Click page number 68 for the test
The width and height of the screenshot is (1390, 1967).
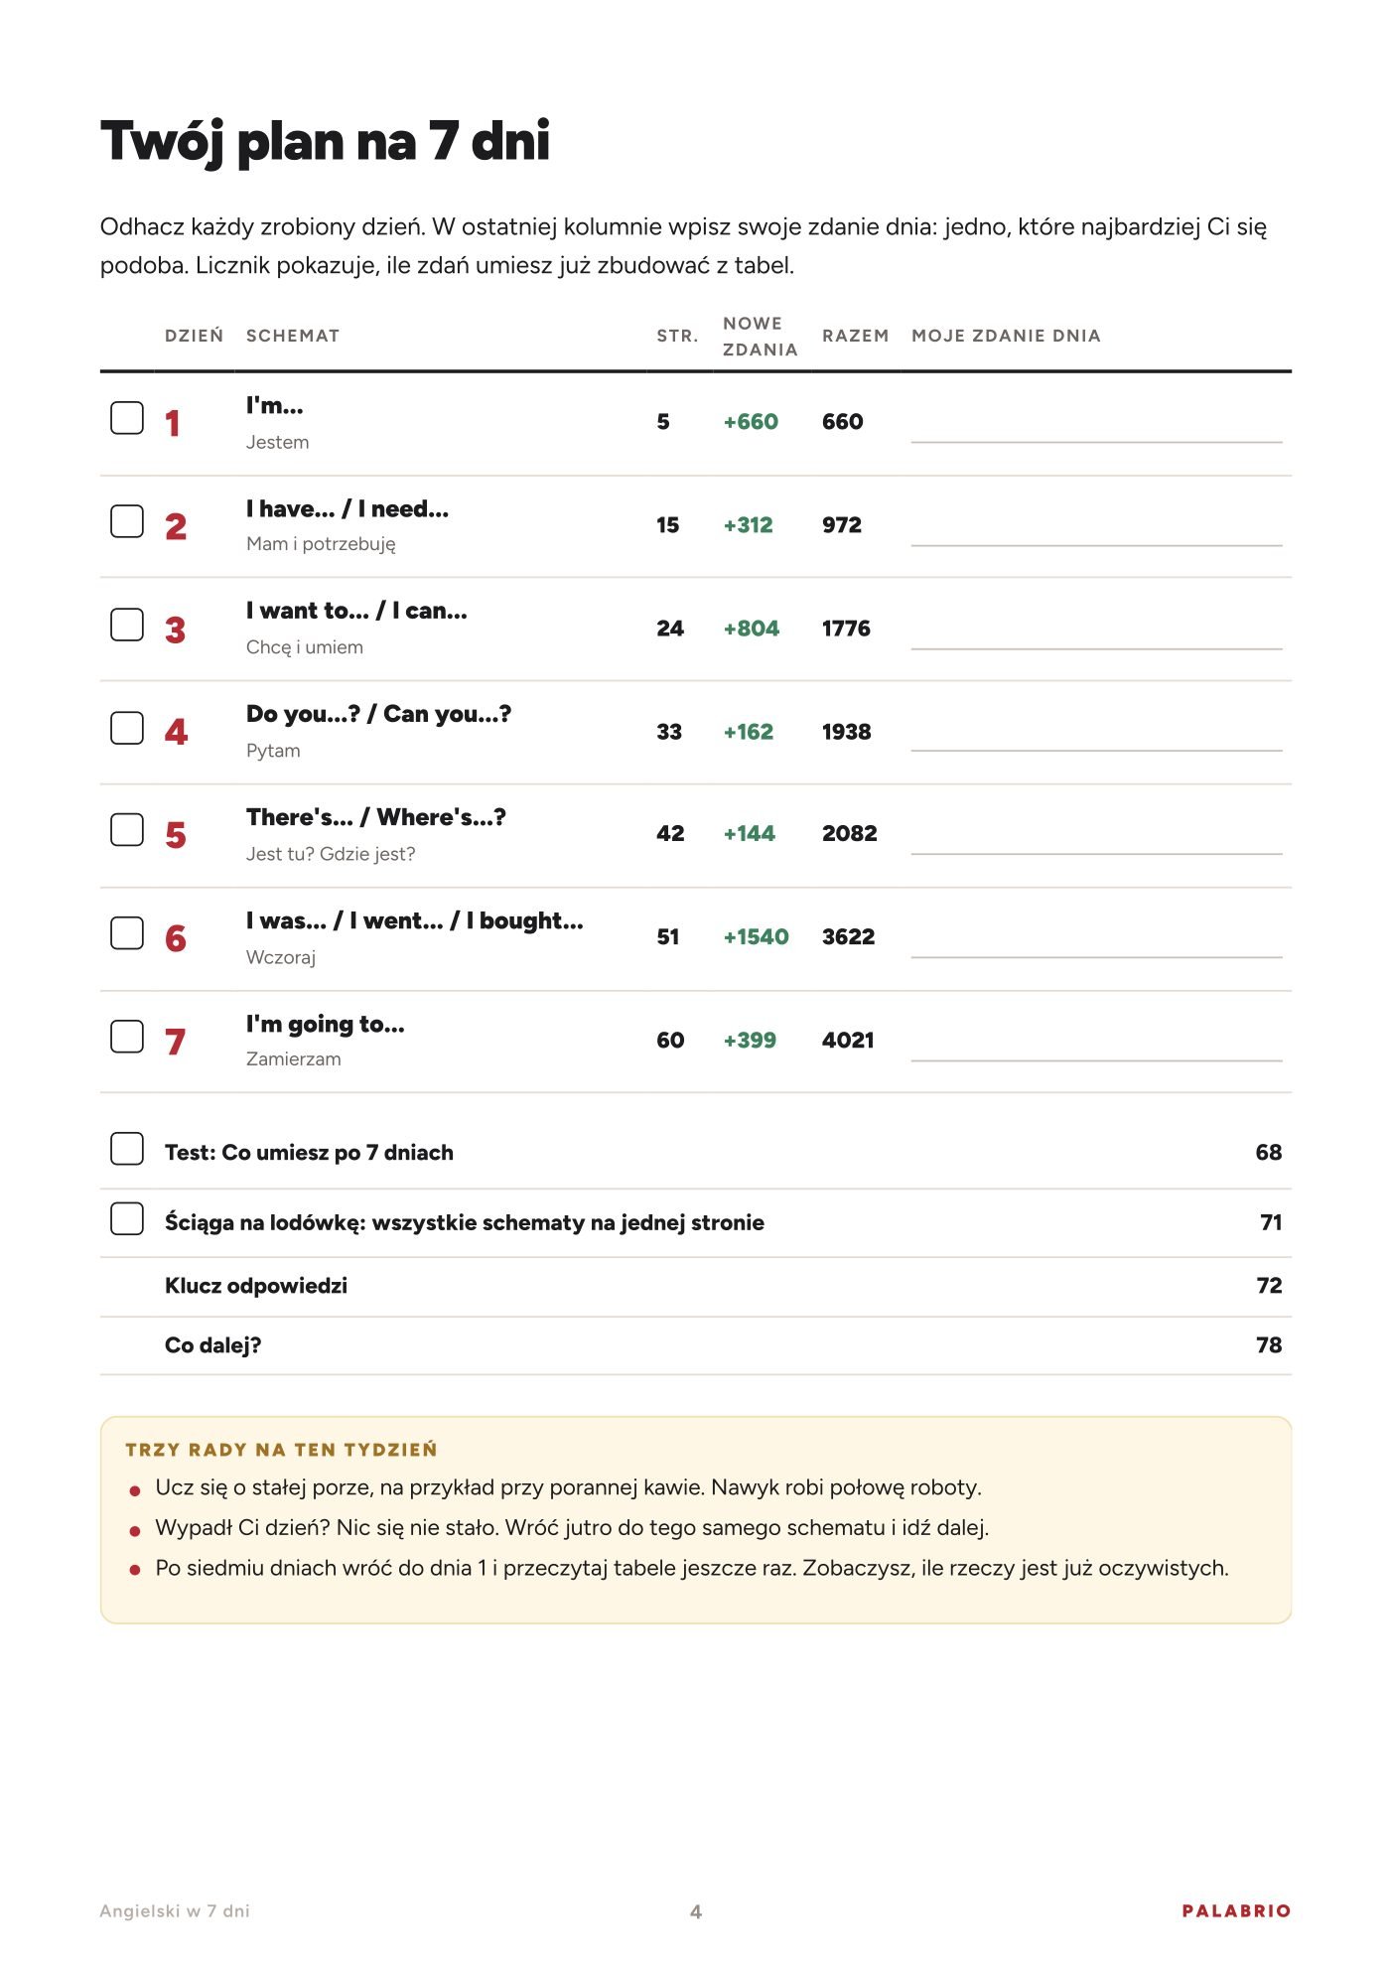1269,1153
